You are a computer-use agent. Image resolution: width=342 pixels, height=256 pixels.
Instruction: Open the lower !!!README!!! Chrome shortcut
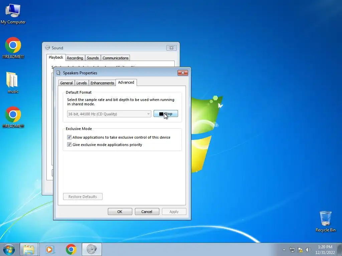point(13,117)
